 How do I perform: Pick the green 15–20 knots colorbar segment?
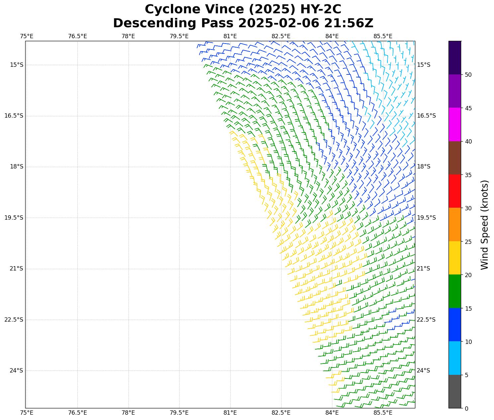point(454,291)
